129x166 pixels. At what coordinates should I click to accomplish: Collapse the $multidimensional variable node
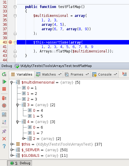point(11,82)
